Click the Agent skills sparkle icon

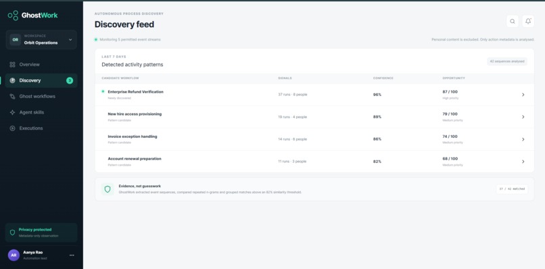click(13, 112)
